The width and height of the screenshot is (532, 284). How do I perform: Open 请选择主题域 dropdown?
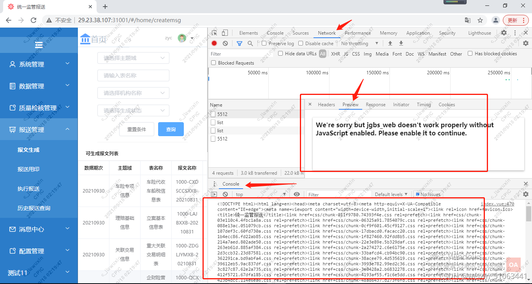click(133, 58)
